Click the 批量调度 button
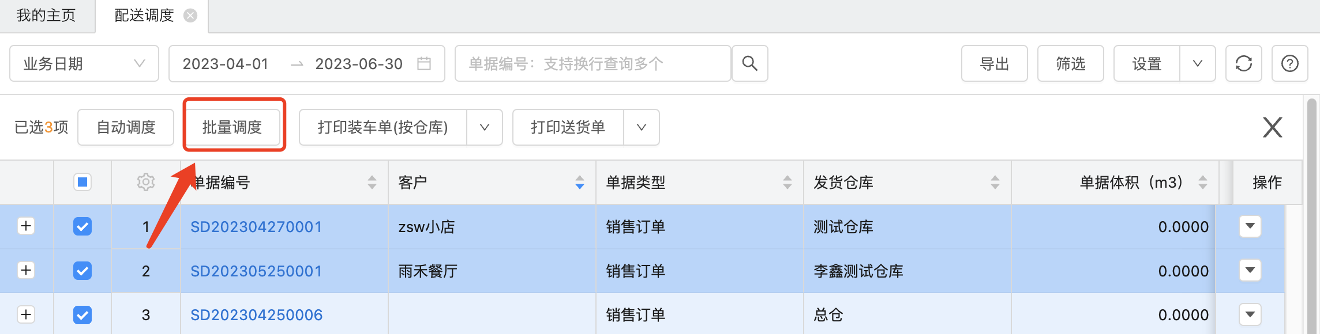The height and width of the screenshot is (334, 1320). [232, 127]
